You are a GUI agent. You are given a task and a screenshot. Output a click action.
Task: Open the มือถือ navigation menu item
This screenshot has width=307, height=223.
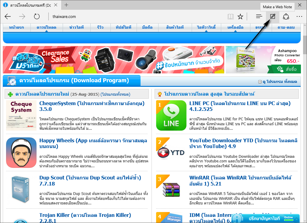147,27
